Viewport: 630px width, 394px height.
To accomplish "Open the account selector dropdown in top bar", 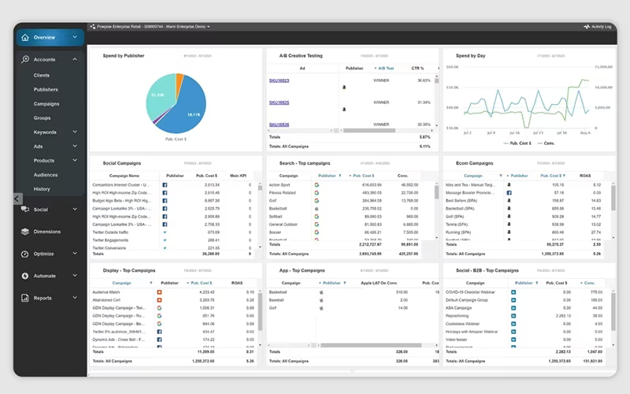I will click(x=153, y=27).
